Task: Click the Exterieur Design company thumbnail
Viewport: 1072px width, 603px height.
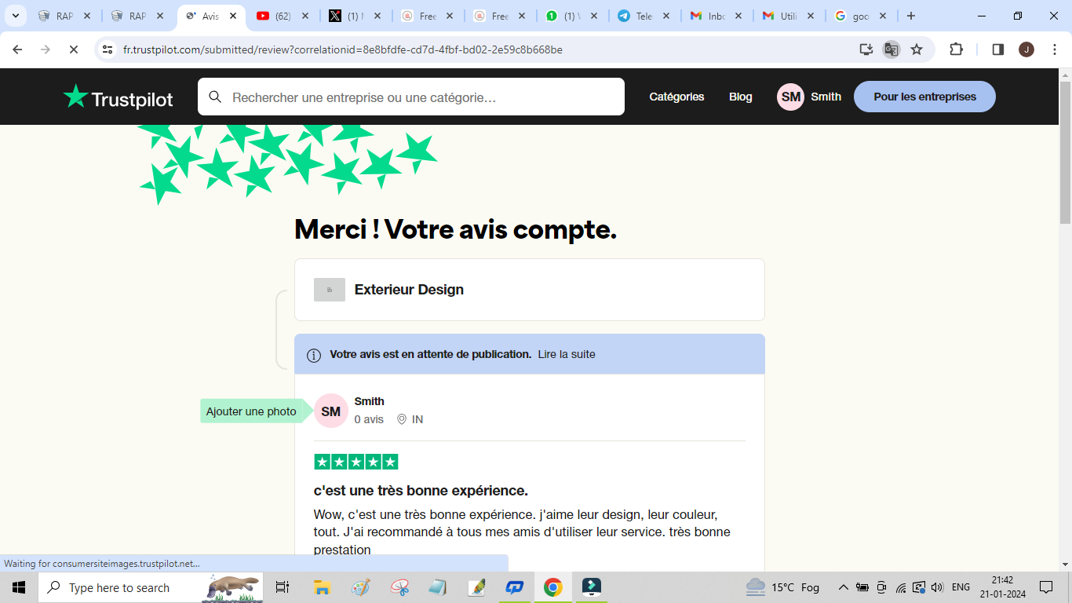Action: [330, 290]
